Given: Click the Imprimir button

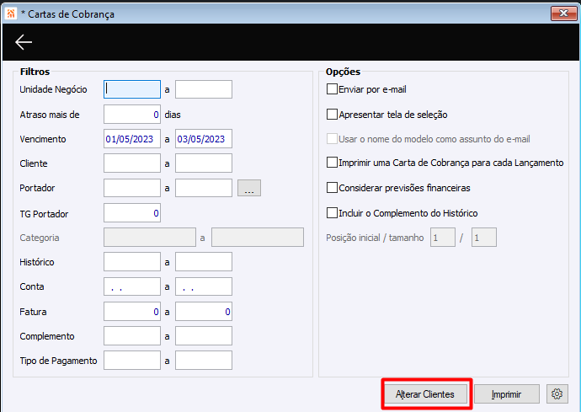Looking at the screenshot, I should pyautogui.click(x=507, y=393).
